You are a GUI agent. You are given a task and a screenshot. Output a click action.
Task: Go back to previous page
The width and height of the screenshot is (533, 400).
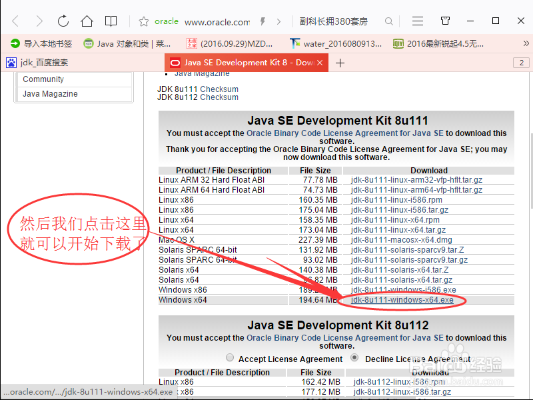(15, 21)
